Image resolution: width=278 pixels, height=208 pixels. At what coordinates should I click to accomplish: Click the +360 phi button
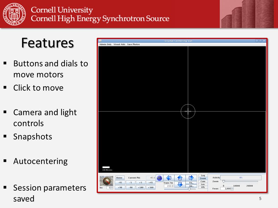(x=151, y=187)
